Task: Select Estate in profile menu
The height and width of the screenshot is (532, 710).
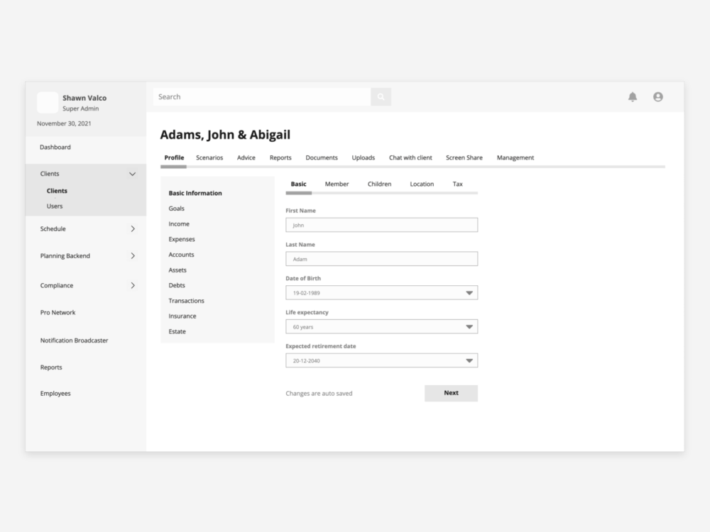Action: (177, 331)
